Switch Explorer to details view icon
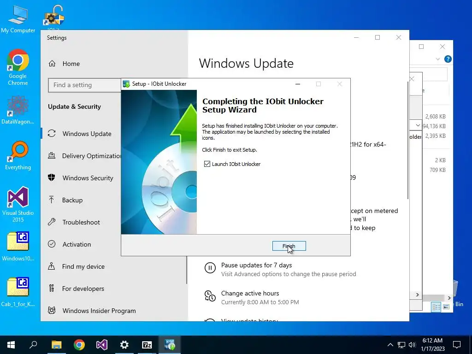The width and height of the screenshot is (472, 354). [x=436, y=307]
